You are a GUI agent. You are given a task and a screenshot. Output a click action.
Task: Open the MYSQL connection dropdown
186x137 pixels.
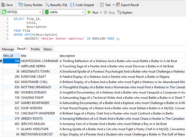(40, 12)
